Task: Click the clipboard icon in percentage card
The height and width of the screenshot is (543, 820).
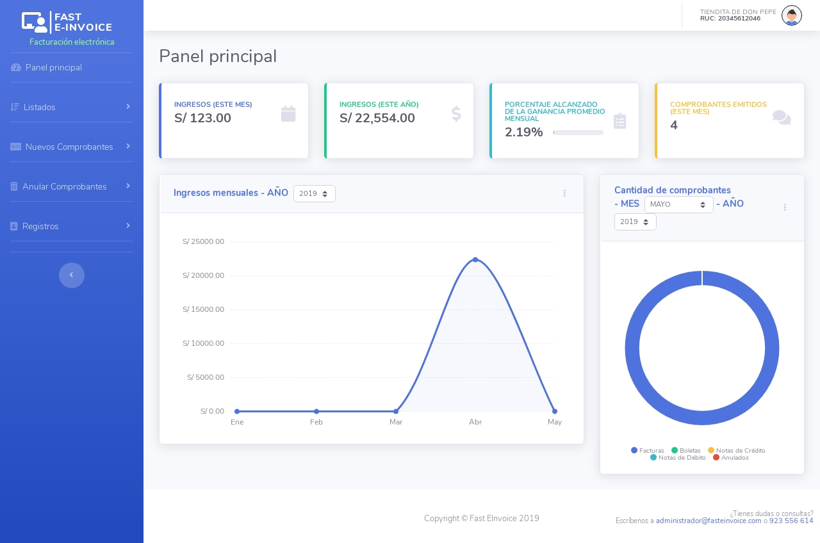Action: (619, 121)
